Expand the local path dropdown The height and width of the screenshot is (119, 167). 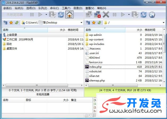tap(81, 22)
